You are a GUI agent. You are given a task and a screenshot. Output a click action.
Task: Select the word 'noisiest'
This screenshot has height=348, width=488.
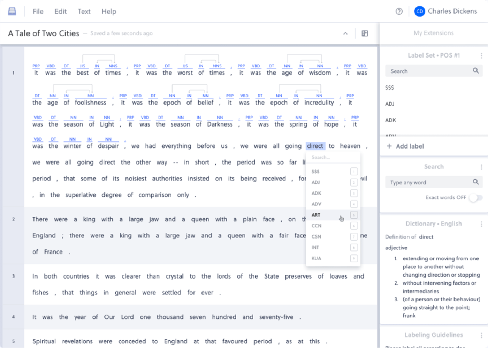[136, 179]
